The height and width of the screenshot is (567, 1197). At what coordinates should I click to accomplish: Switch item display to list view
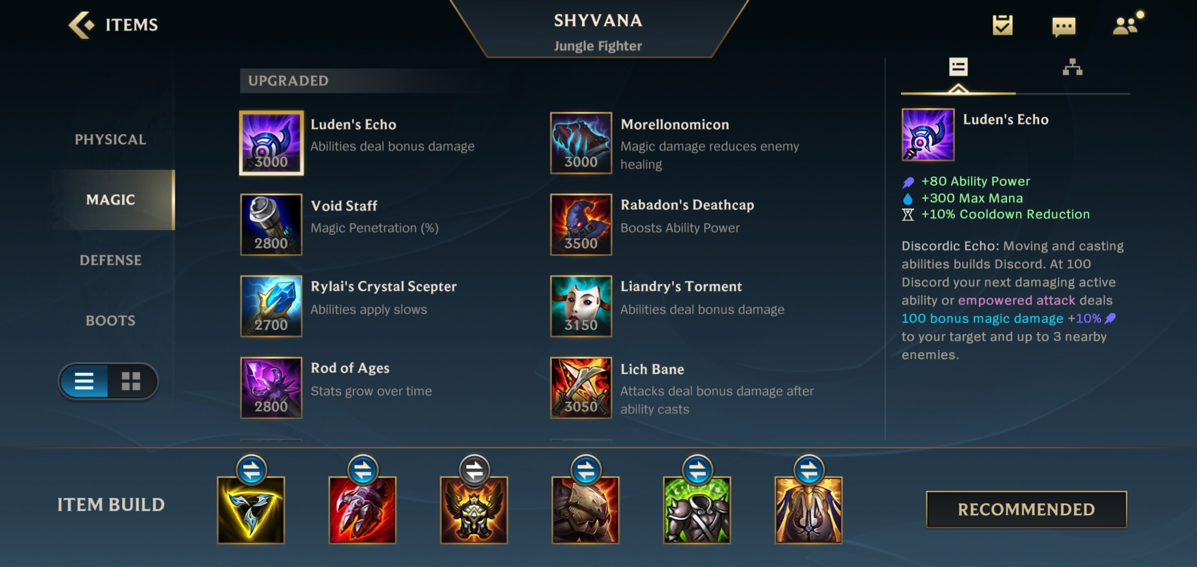[x=84, y=381]
